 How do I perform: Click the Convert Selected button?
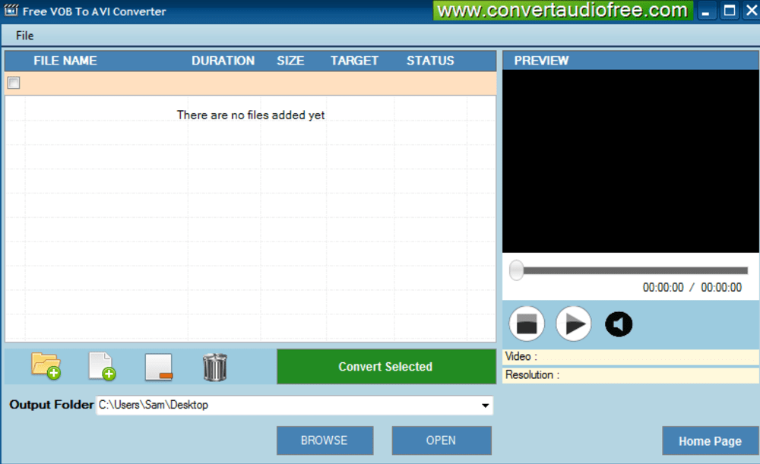(x=385, y=366)
